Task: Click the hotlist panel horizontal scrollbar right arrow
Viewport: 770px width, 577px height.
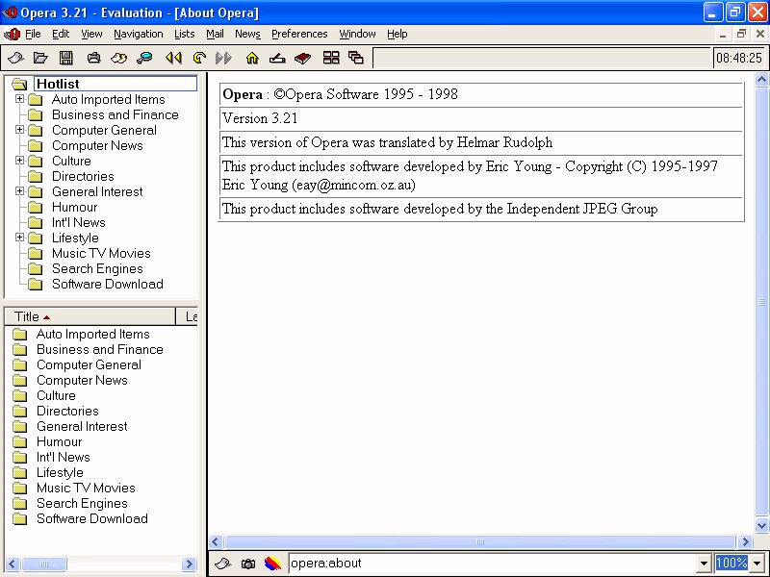Action: [189, 564]
